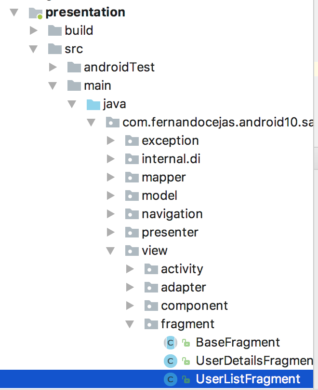Image resolution: width=318 pixels, height=390 pixels.
Task: Click the java source folder icon
Action: pyautogui.click(x=93, y=104)
